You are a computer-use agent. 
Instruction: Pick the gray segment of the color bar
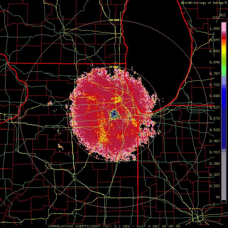224,177
